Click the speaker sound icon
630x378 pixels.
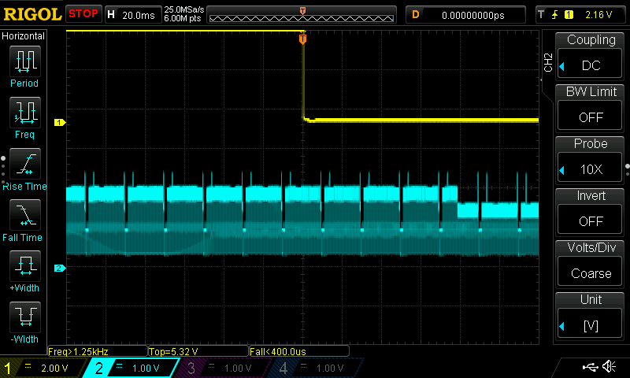pyautogui.click(x=609, y=367)
